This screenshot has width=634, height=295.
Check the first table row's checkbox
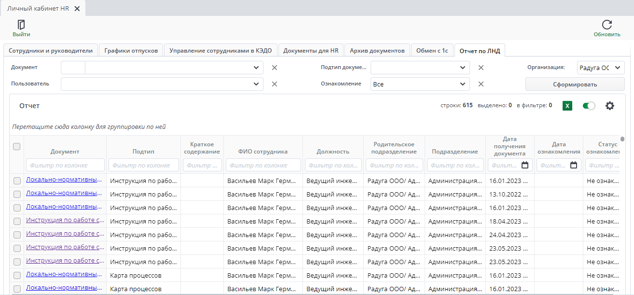(x=17, y=181)
